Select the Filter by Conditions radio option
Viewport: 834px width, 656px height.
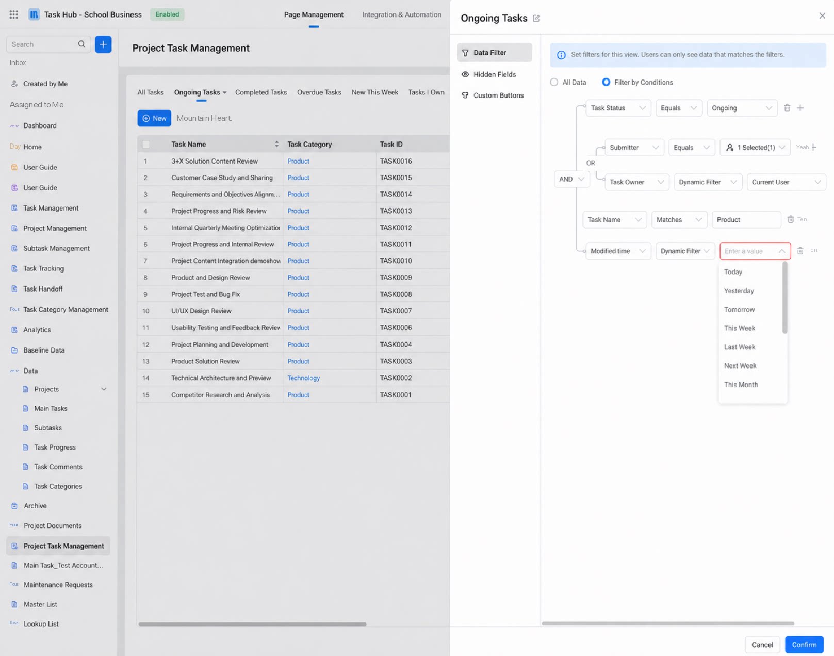606,82
